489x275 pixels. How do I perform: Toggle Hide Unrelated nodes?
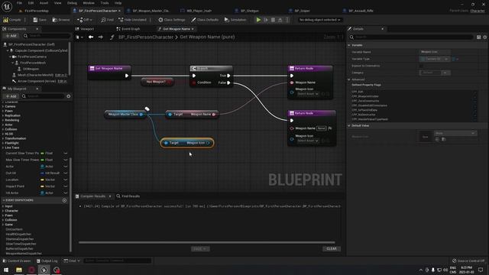pyautogui.click(x=132, y=20)
